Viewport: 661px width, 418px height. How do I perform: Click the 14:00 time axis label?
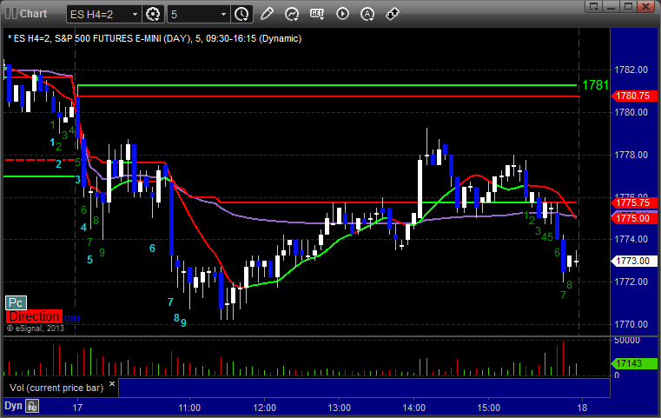[x=414, y=408]
